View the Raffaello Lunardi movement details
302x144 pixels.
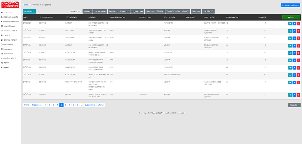pos(290,95)
